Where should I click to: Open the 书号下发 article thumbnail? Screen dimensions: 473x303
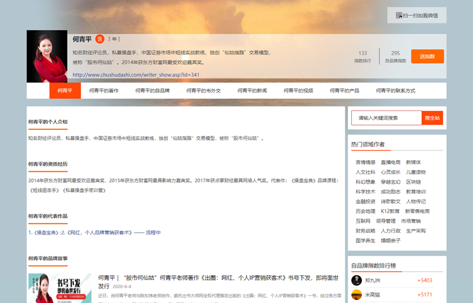(x=60, y=288)
